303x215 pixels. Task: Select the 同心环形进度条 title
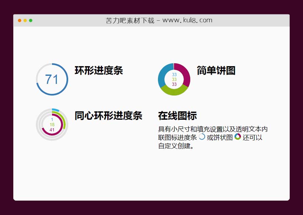tap(108, 116)
